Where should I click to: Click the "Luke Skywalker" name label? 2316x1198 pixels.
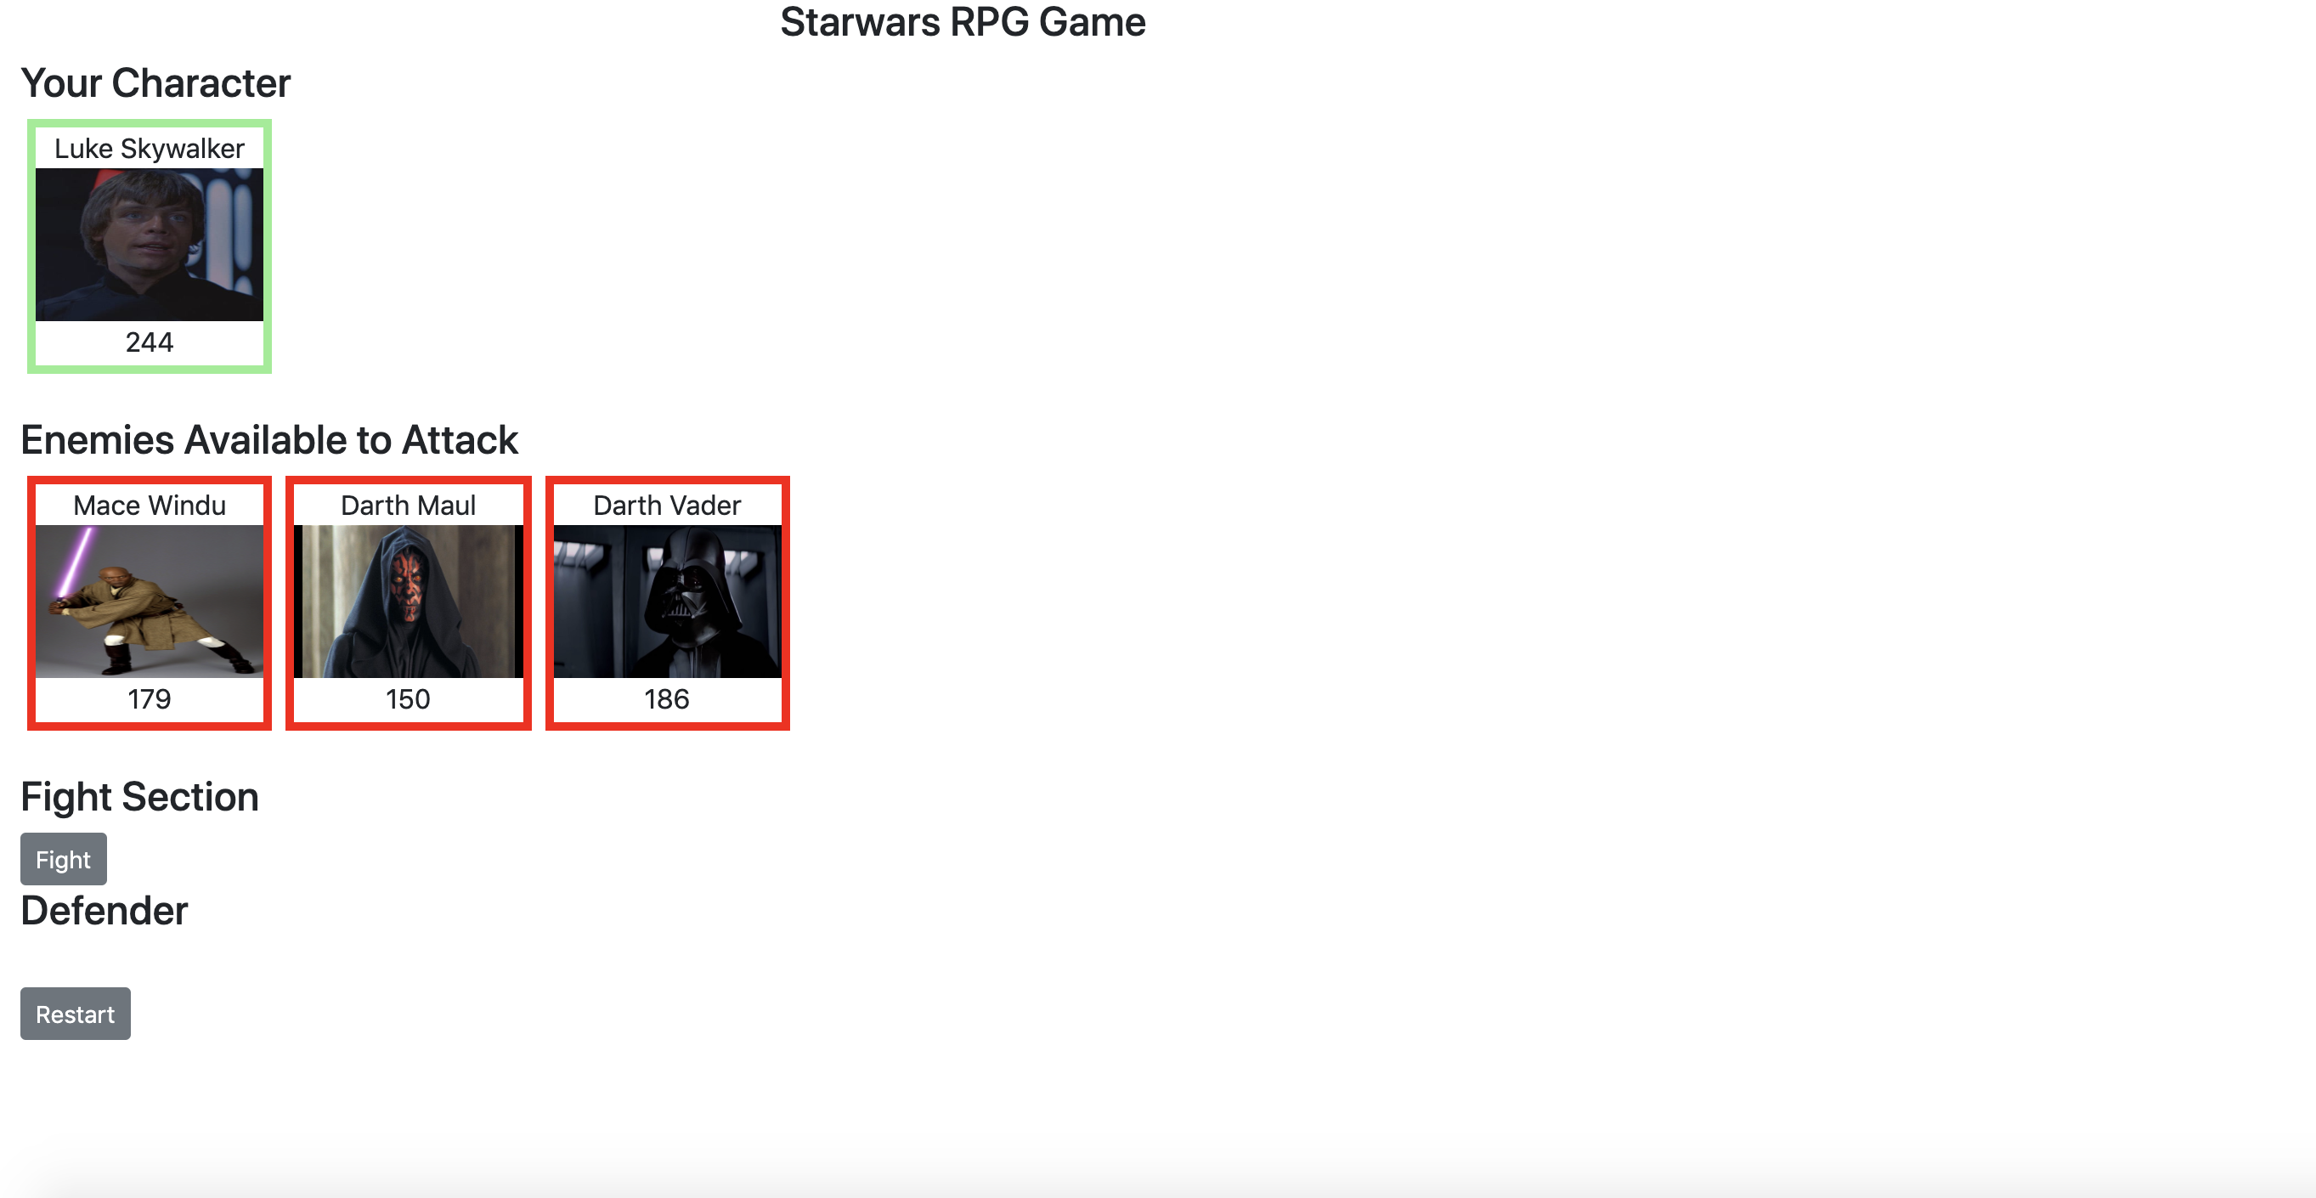(x=150, y=149)
